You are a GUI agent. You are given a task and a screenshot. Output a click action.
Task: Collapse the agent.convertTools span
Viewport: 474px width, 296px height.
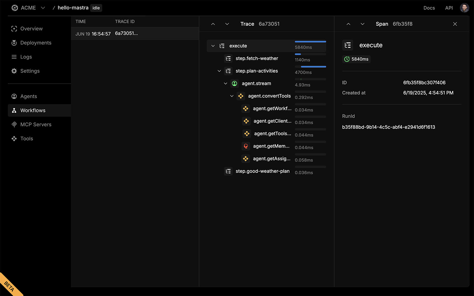coord(232,96)
